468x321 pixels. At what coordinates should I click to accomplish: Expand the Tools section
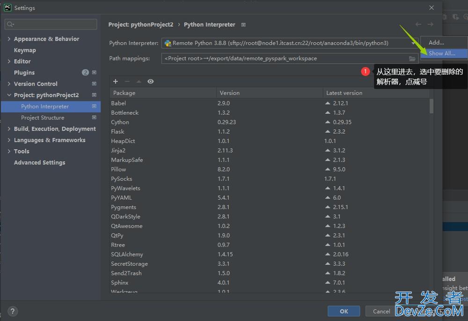[x=9, y=151]
